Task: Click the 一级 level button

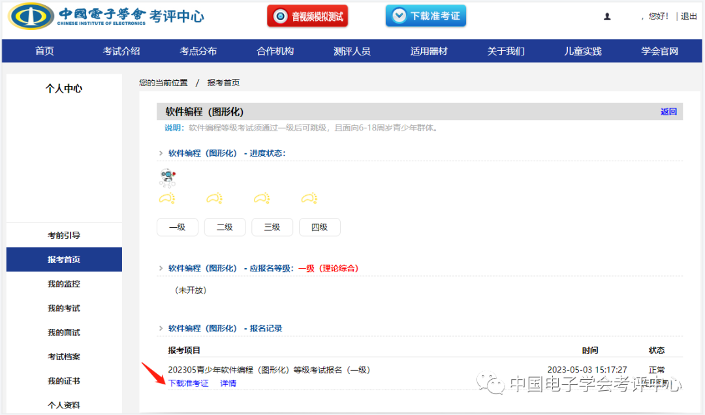Action: (177, 227)
